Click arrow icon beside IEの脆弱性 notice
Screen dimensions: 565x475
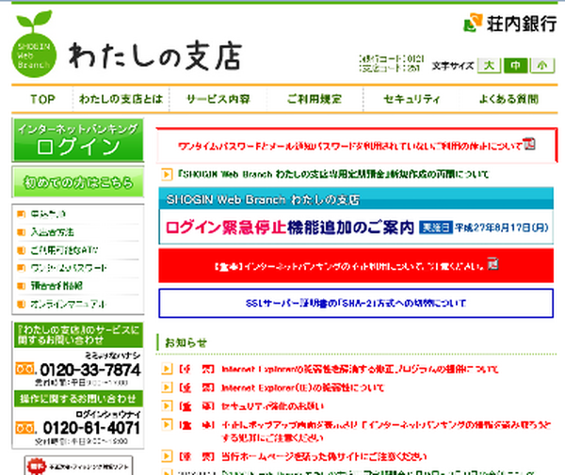click(167, 388)
